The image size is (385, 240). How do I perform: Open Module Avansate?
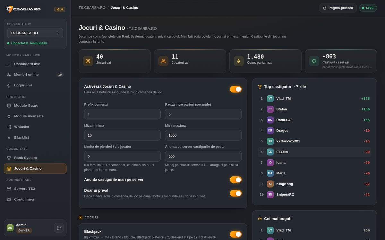(x=35, y=116)
